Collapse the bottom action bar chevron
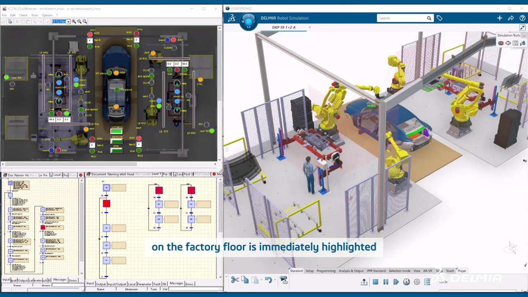 click(226, 277)
